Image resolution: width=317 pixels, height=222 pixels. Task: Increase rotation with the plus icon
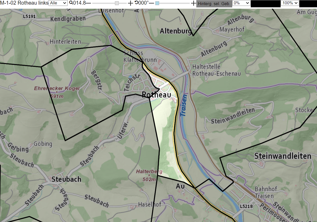click(x=194, y=3)
